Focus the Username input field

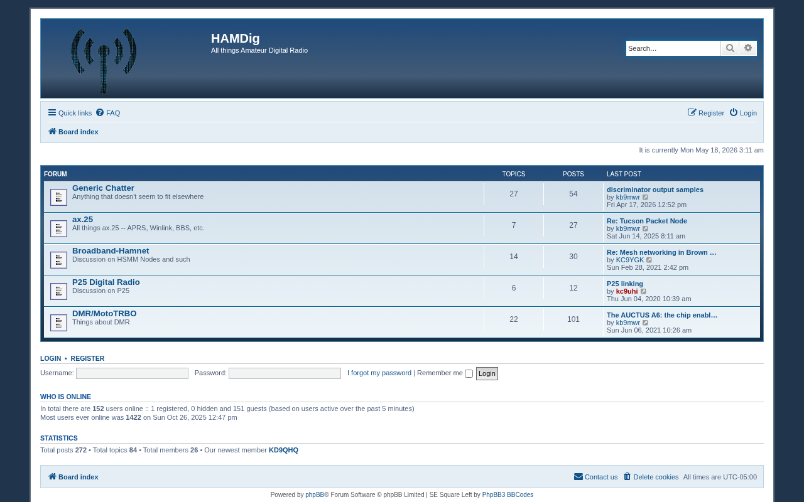(x=132, y=373)
